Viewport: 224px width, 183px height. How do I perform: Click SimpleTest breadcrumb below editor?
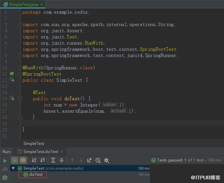click(34, 143)
